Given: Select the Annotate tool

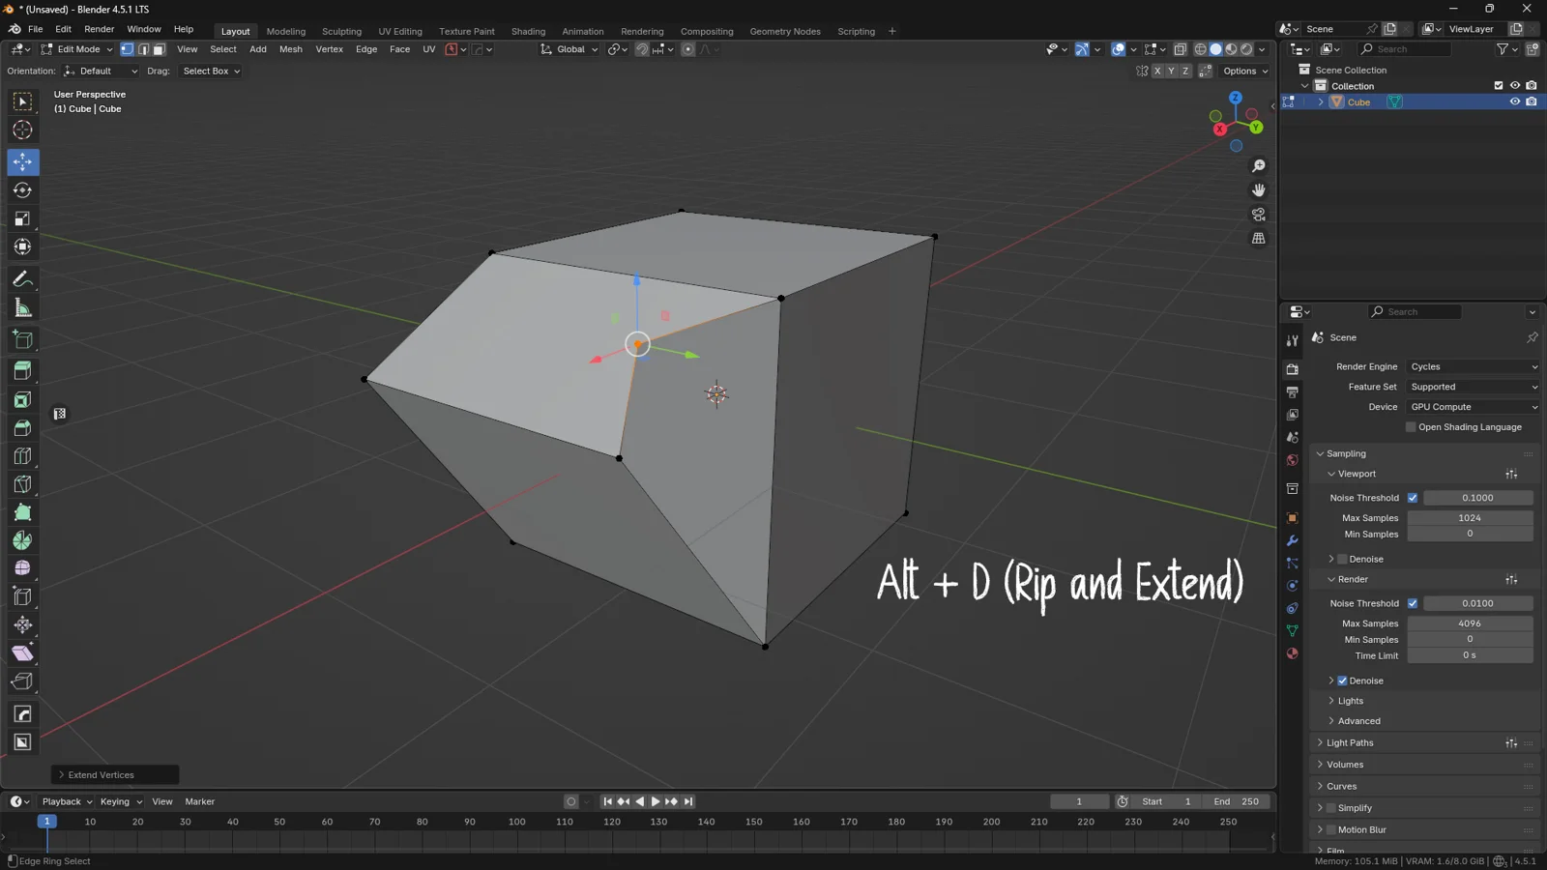Looking at the screenshot, I should point(22,279).
